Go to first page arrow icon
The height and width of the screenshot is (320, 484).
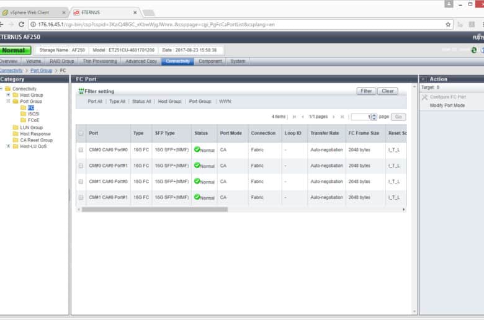[x=294, y=117]
